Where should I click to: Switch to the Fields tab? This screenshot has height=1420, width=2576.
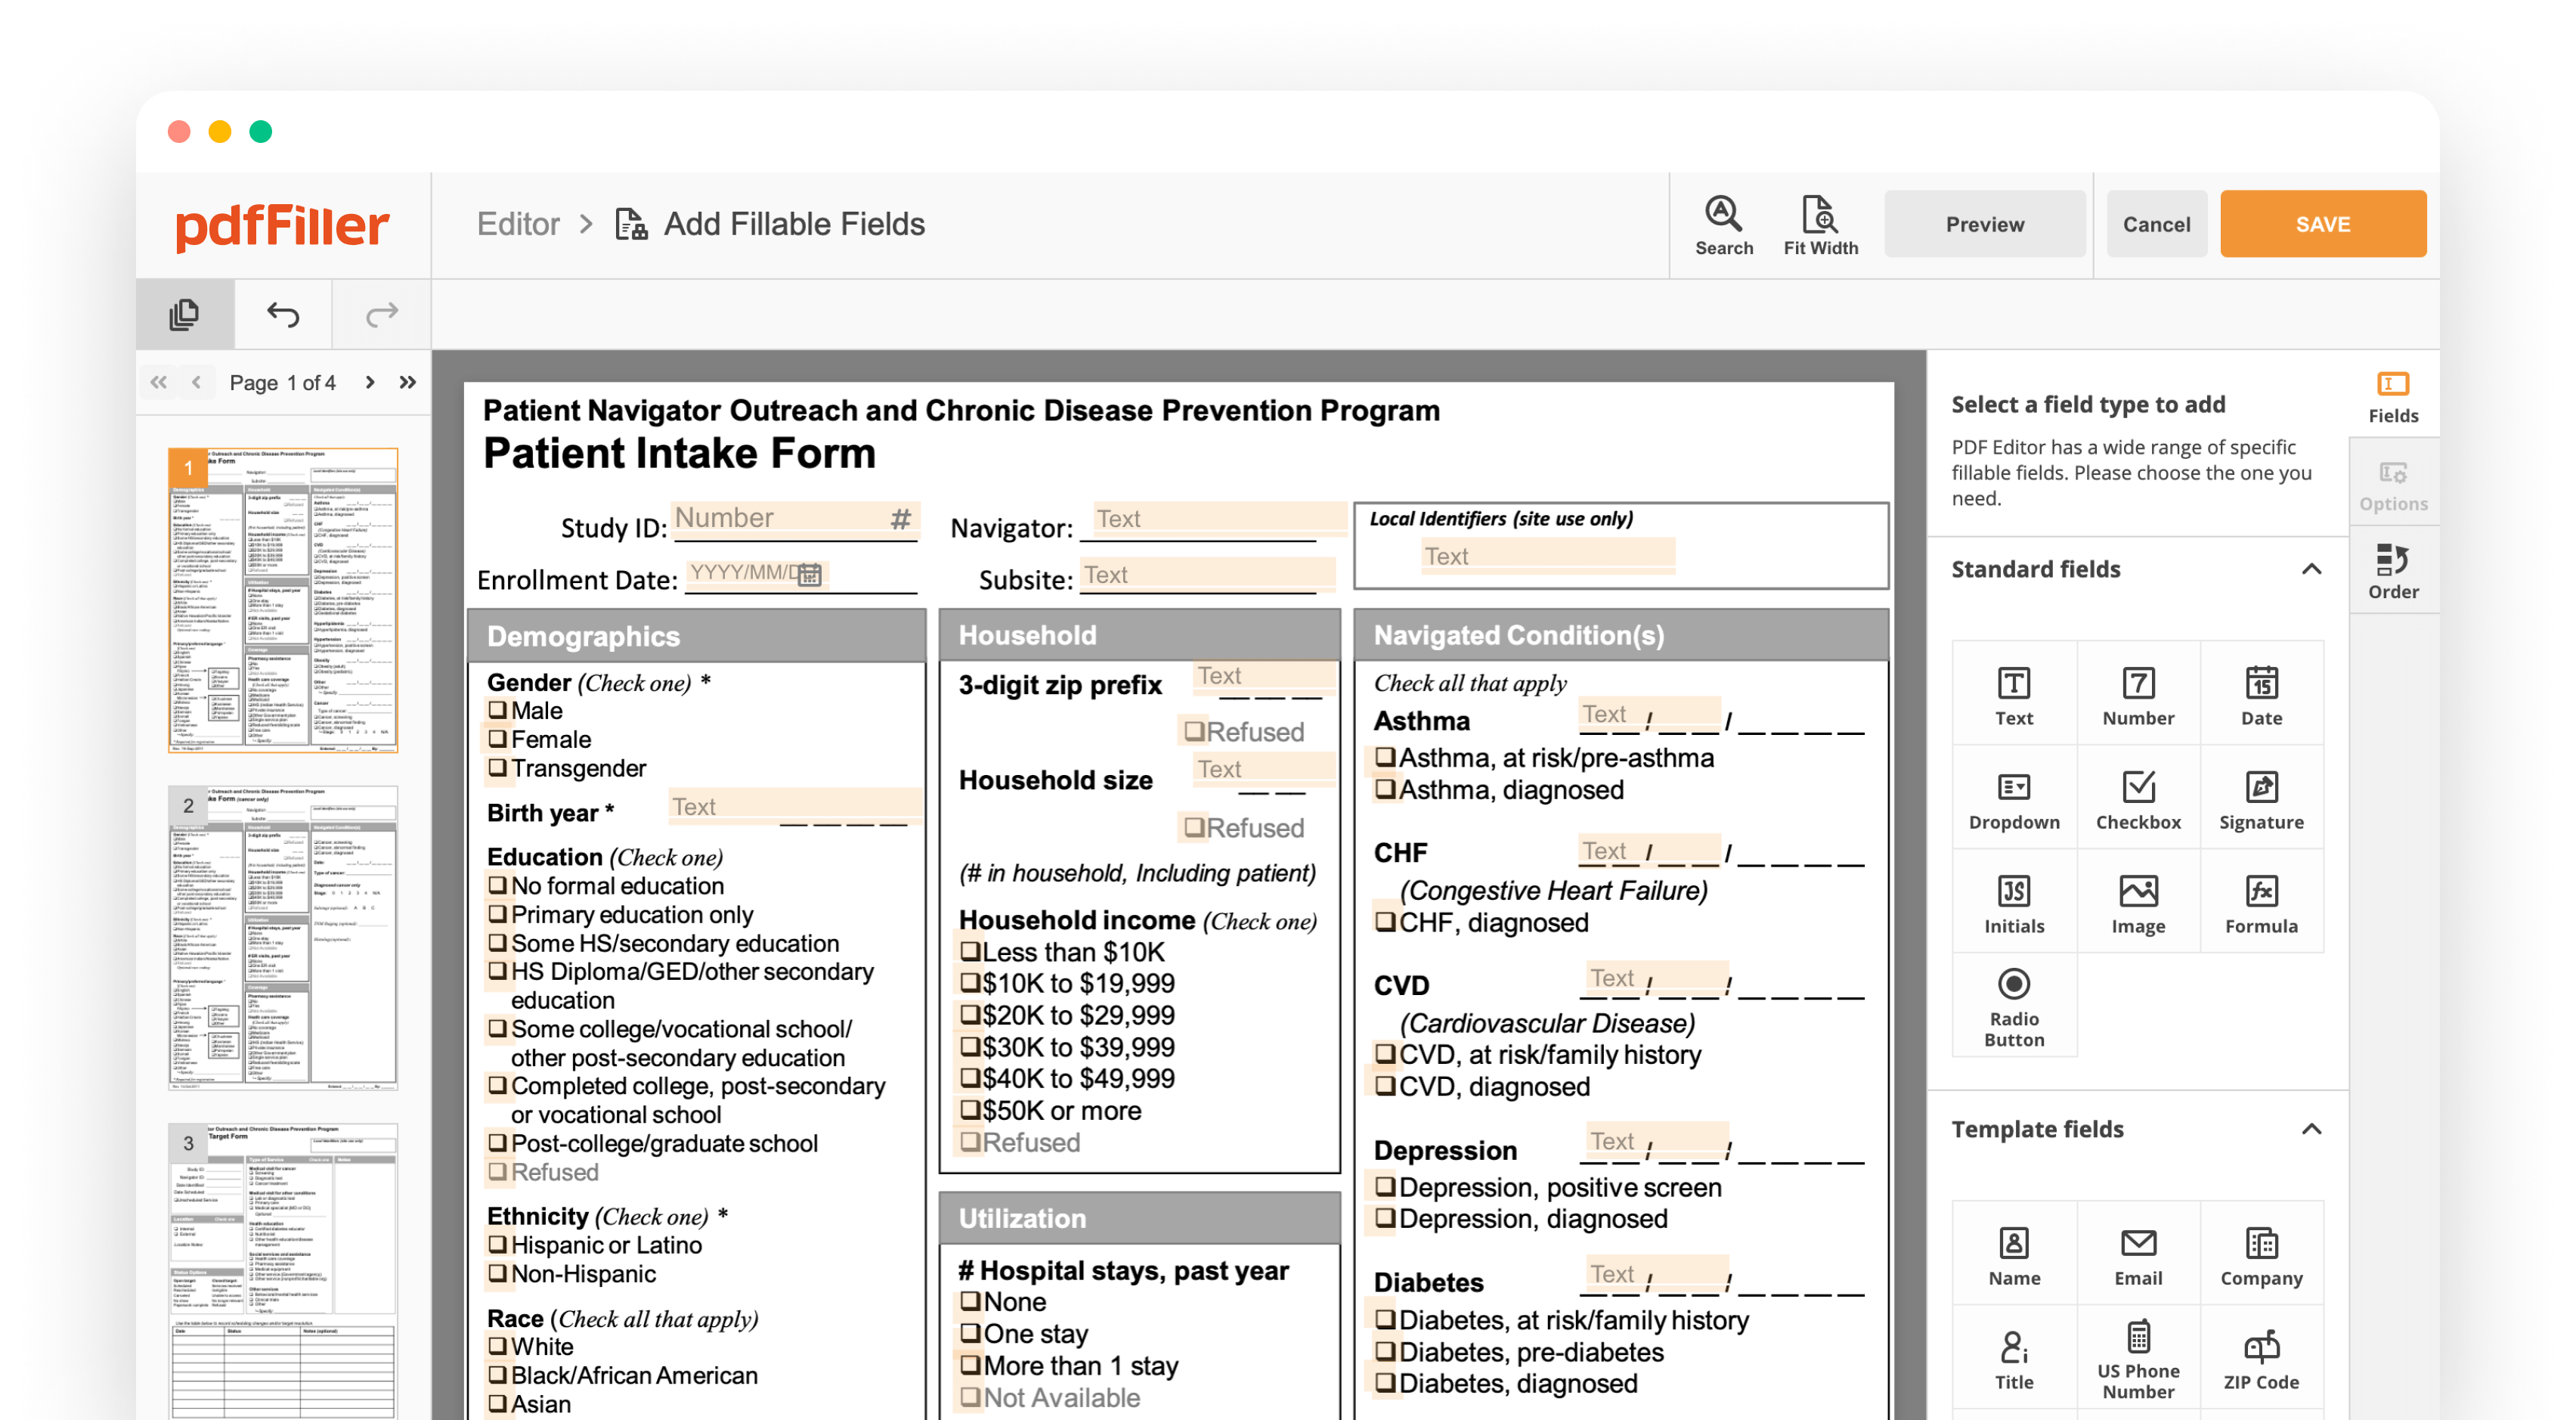point(2392,396)
